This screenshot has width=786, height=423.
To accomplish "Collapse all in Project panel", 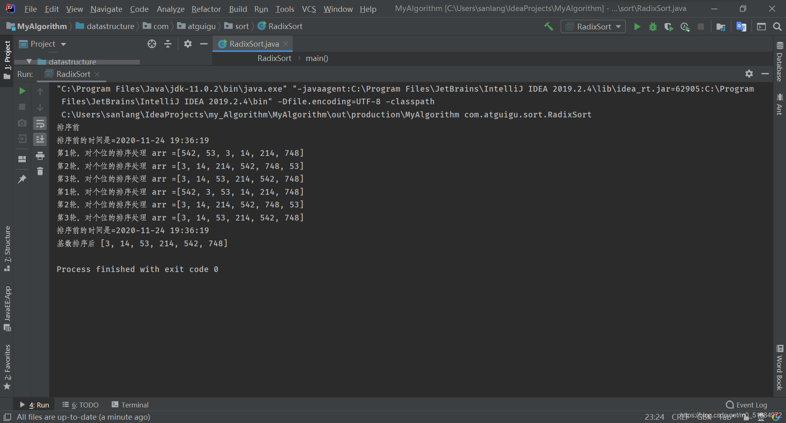I will click(168, 44).
